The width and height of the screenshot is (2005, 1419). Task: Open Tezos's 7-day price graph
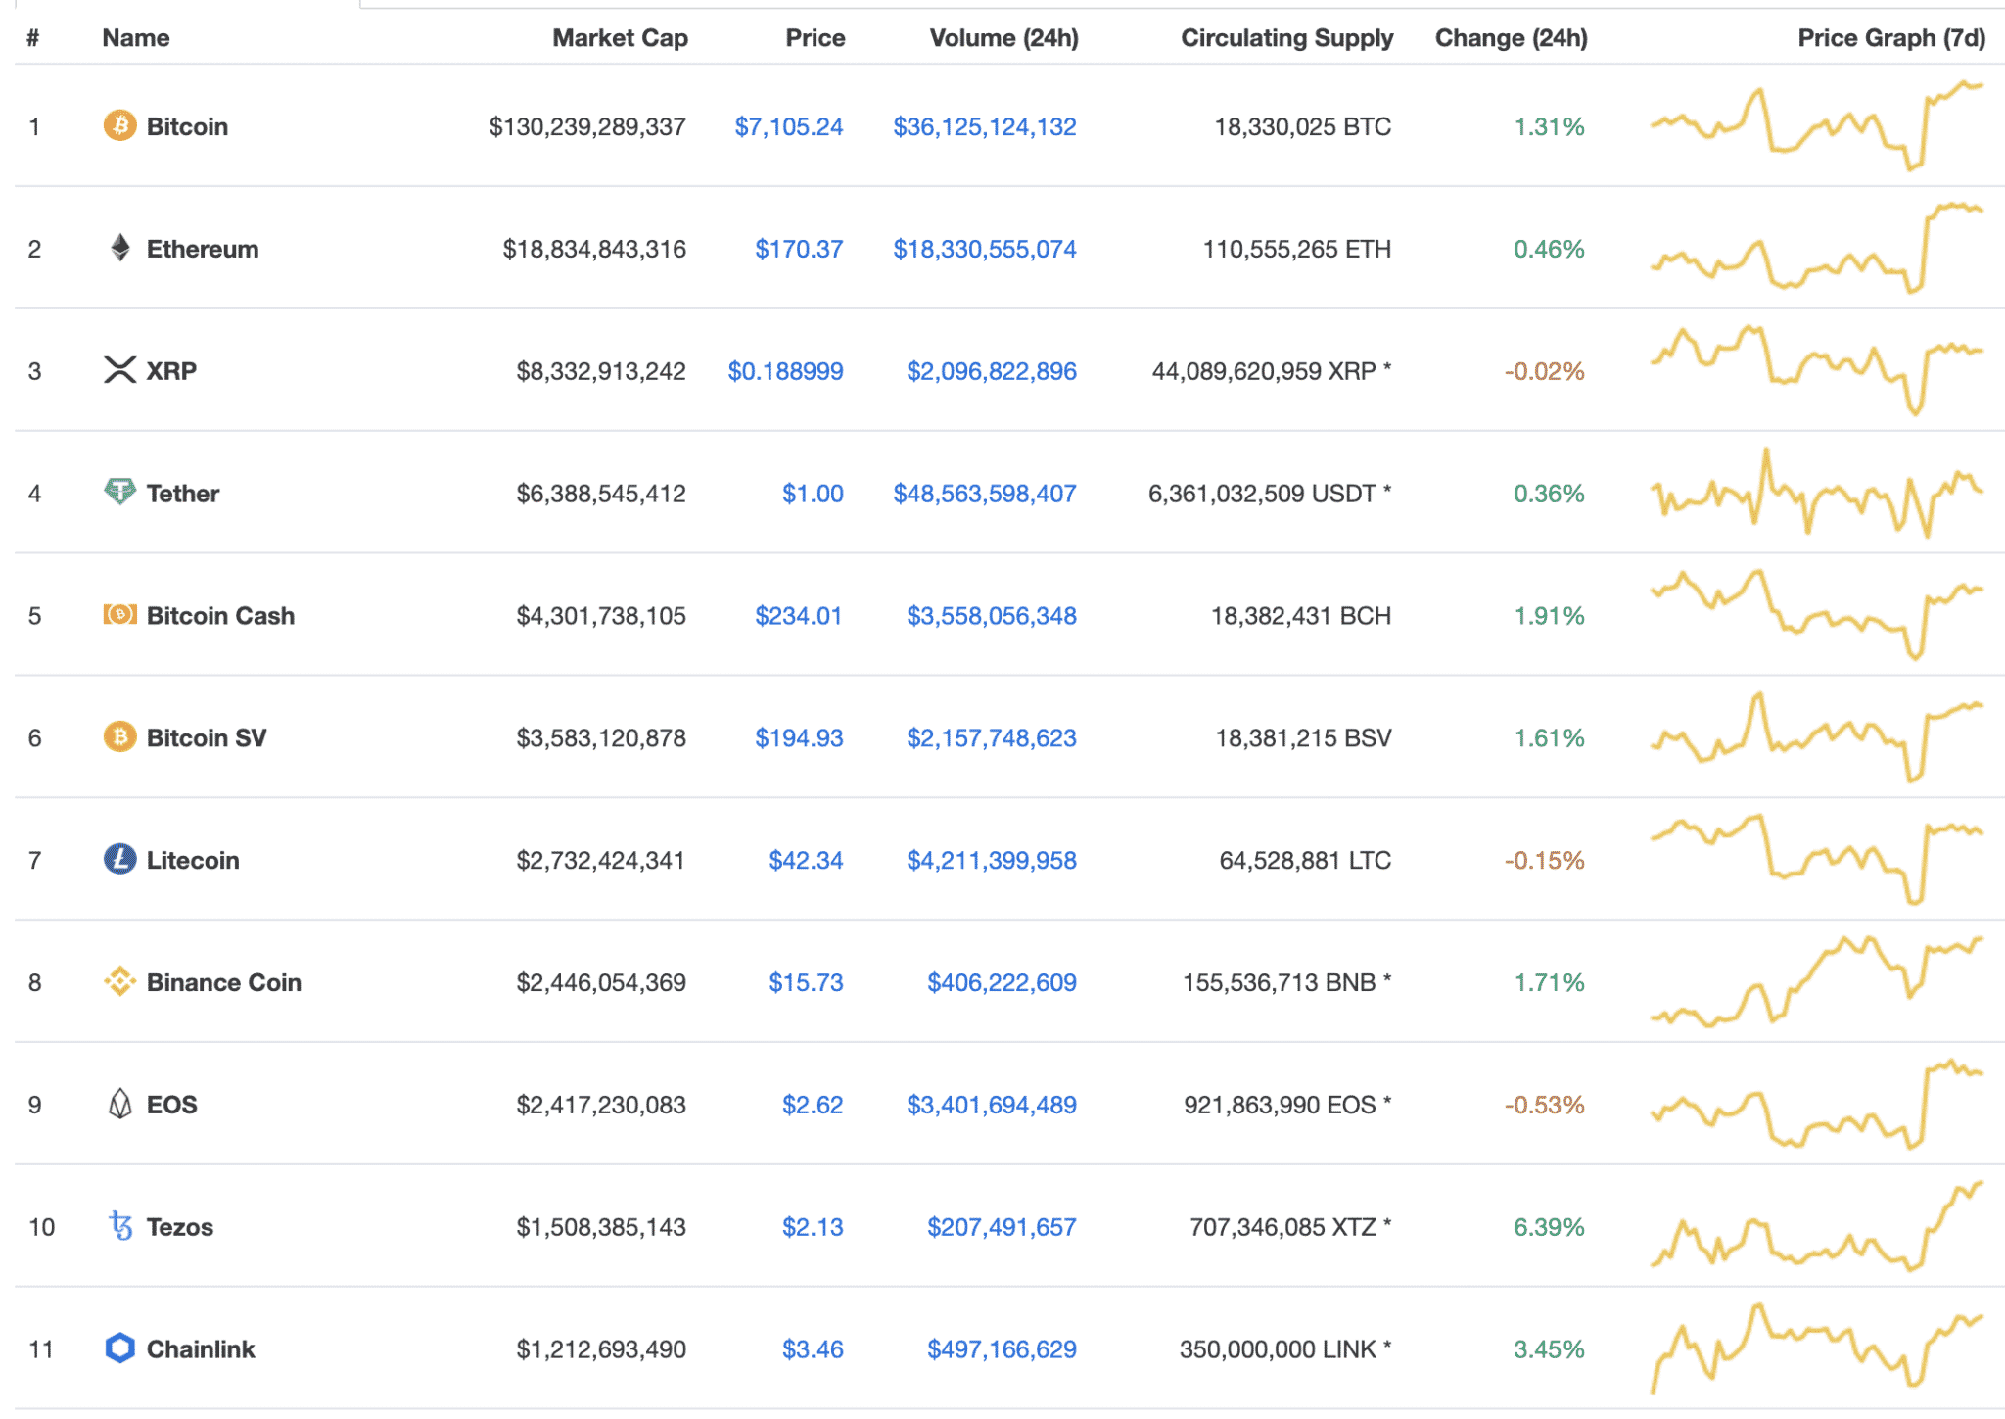tap(1817, 1226)
